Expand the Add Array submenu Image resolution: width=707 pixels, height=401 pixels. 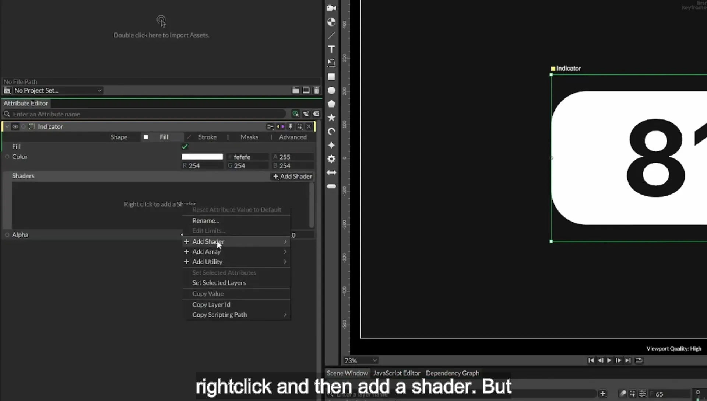click(236, 252)
